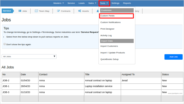This screenshot has width=184, height=104.
Task: Click the blue Service breadcrumb tab
Action: point(8,11)
